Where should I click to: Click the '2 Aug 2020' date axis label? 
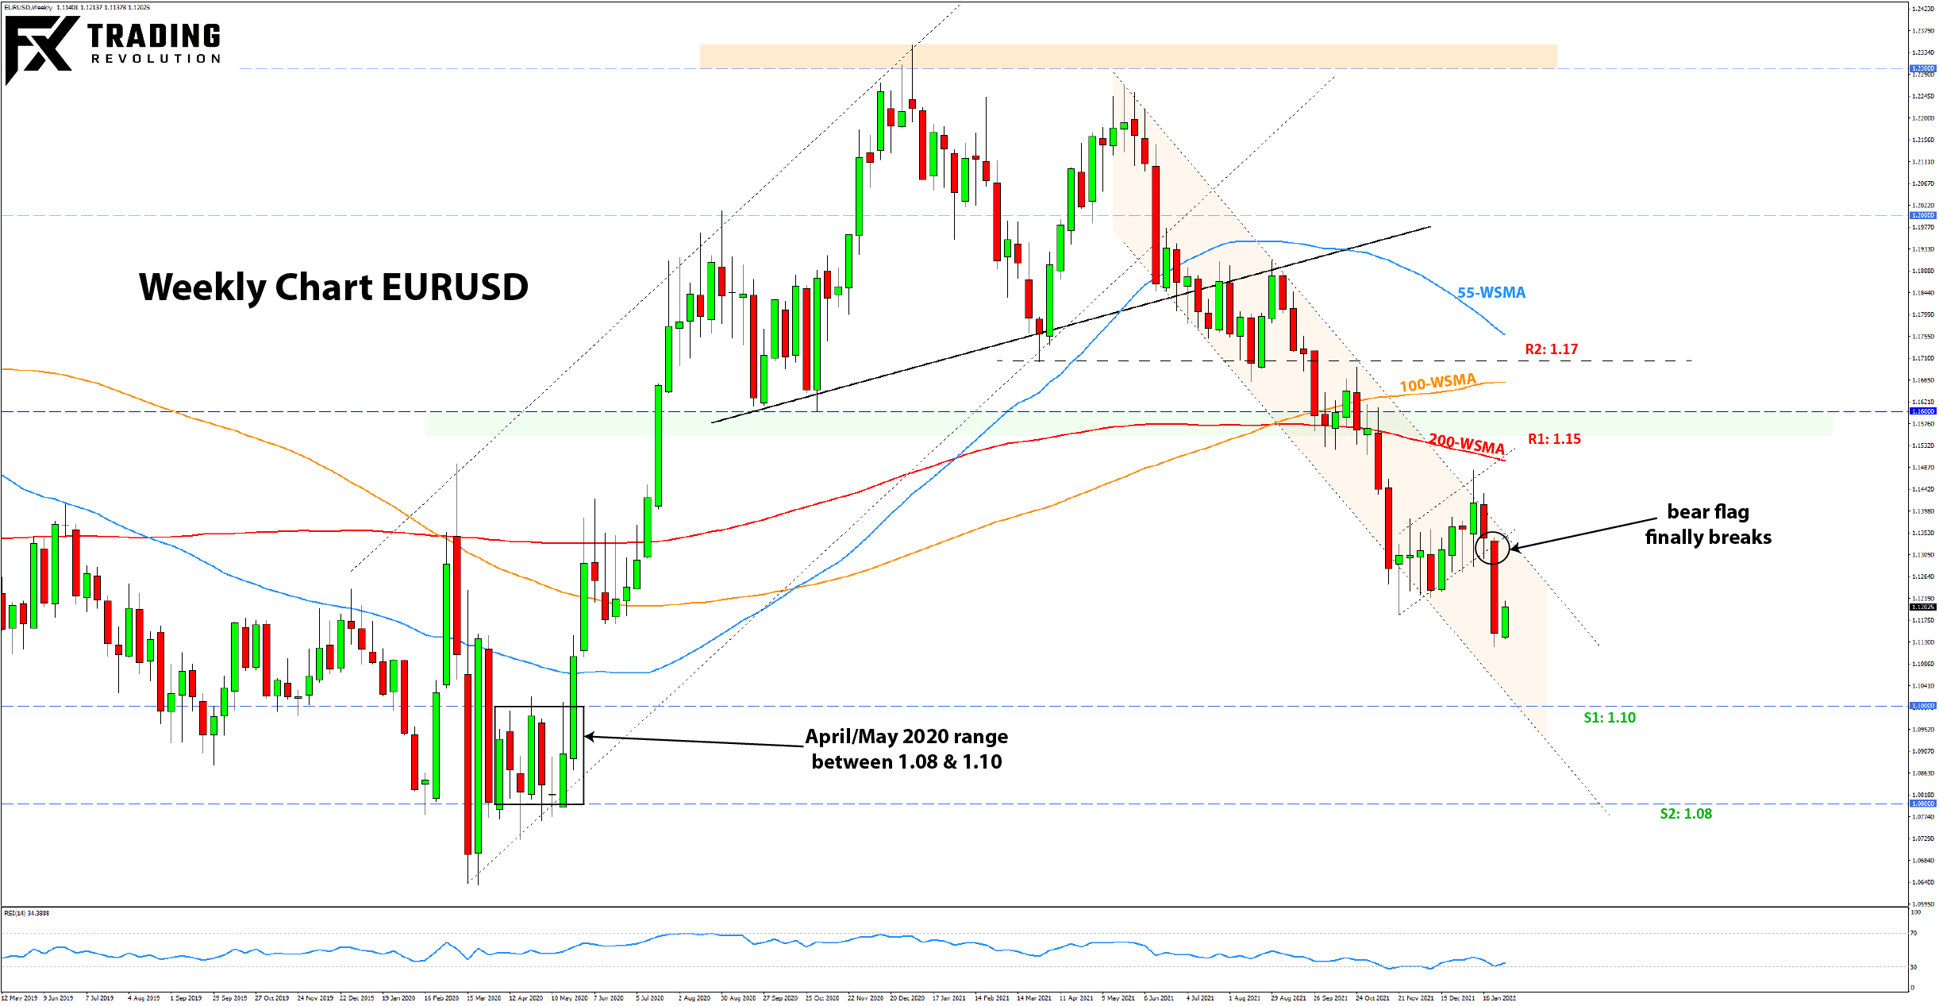(694, 998)
